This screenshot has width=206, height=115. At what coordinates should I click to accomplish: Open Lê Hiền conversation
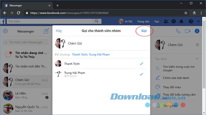[x=26, y=95]
